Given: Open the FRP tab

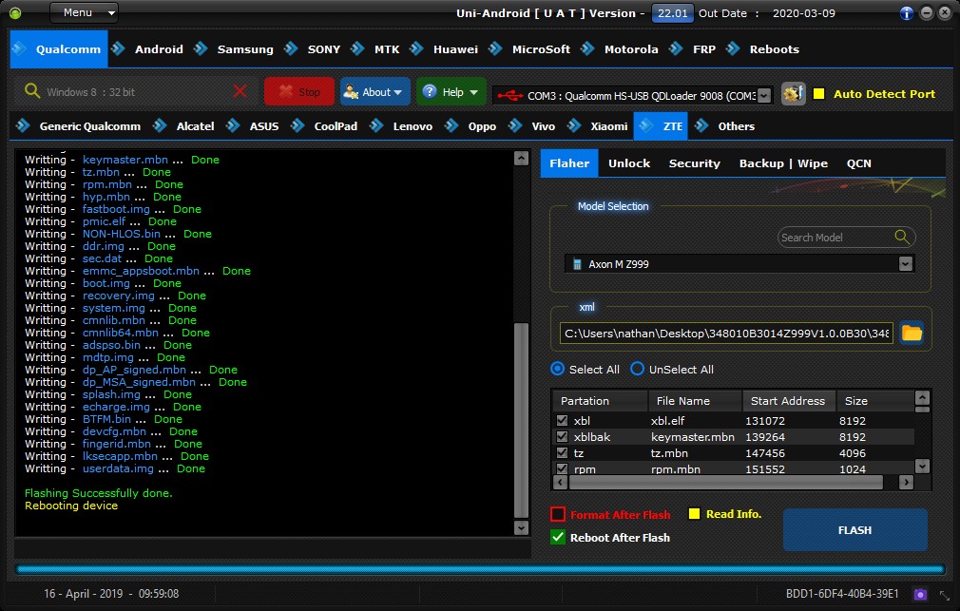Looking at the screenshot, I should pos(704,49).
